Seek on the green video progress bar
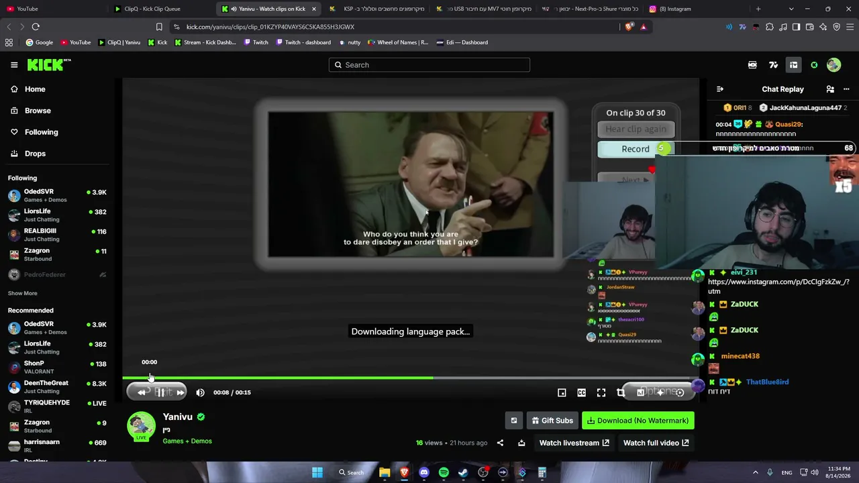859x483 pixels. (x=411, y=378)
